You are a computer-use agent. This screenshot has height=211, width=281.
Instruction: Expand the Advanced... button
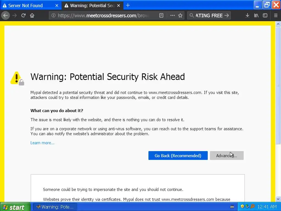coord(226,156)
